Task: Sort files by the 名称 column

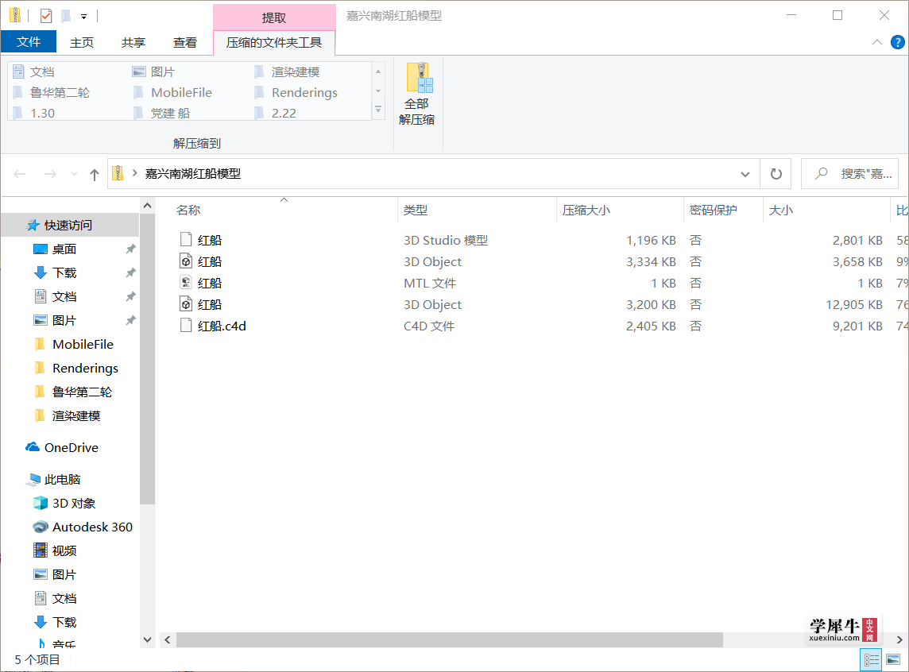Action: (x=188, y=210)
